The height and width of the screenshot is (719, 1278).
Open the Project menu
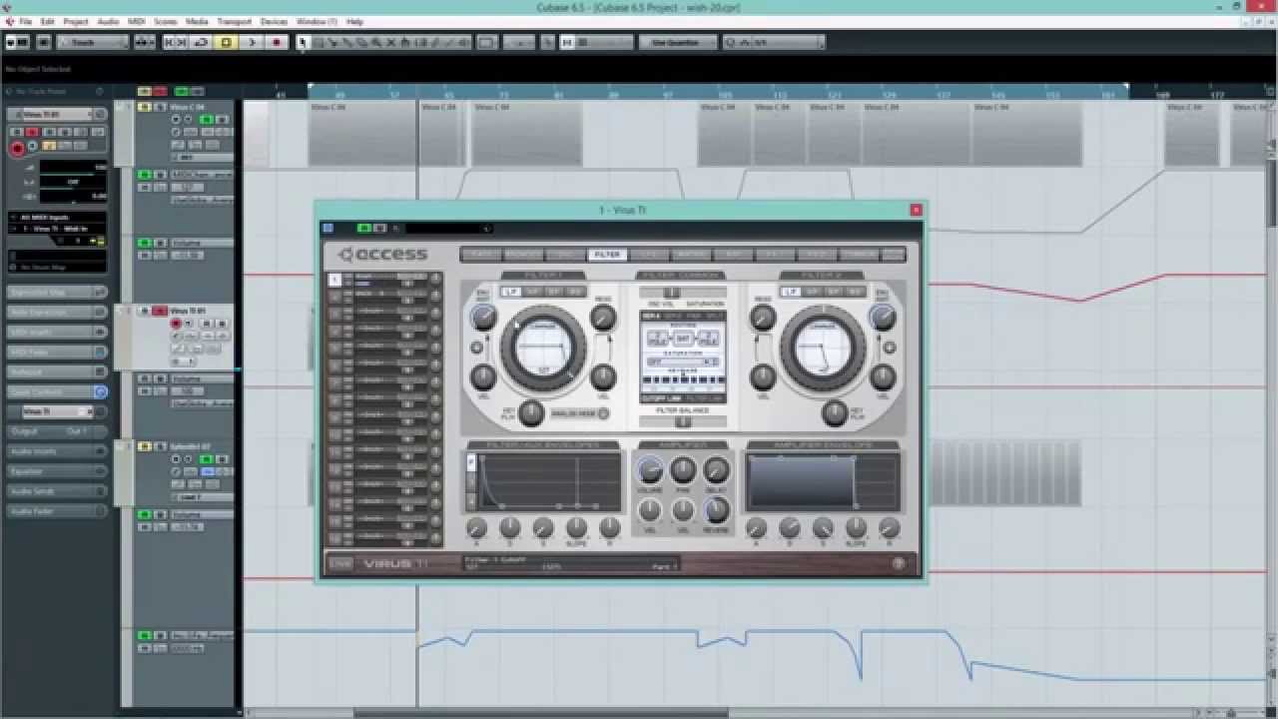[x=76, y=21]
